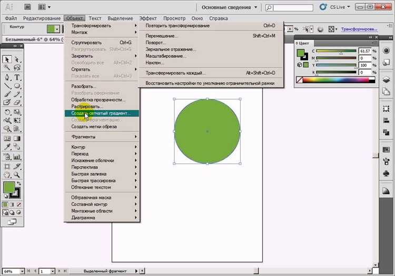The image size is (395, 276).
Task: Open the arrange documents dropdown in top bar
Action: tap(44, 7)
